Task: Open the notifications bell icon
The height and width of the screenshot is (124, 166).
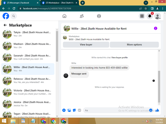Action: pyautogui.click(x=150, y=16)
